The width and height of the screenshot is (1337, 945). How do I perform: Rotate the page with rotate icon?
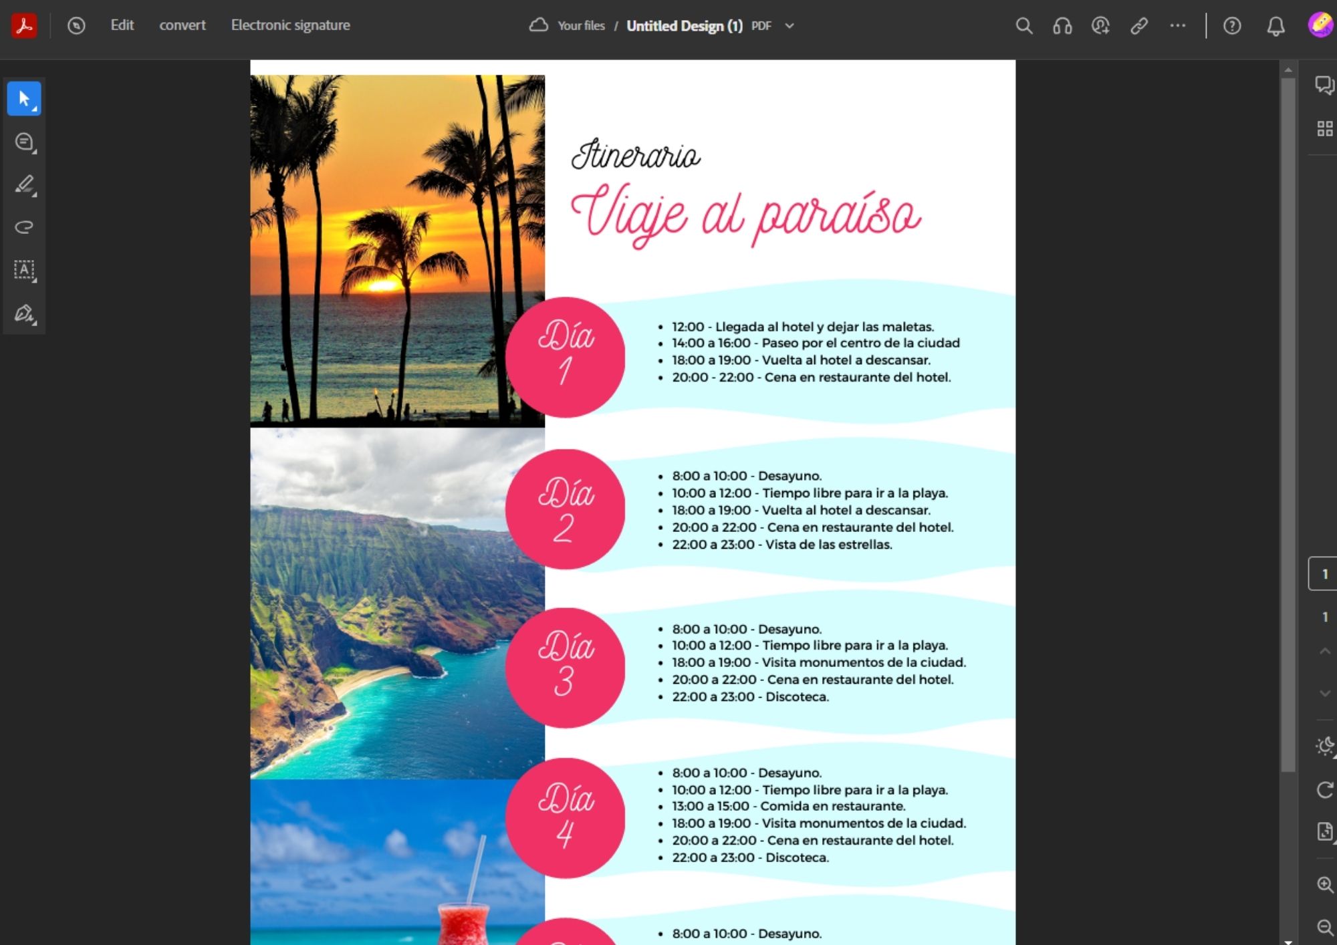pos(1325,790)
